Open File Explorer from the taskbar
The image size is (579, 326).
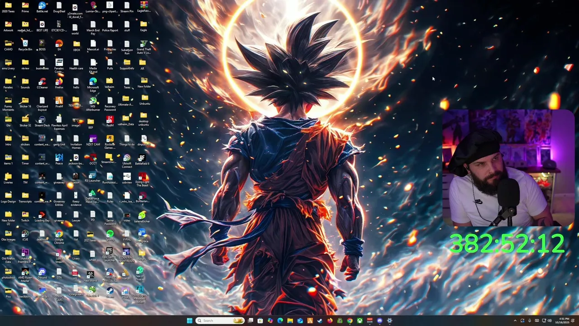click(x=290, y=321)
